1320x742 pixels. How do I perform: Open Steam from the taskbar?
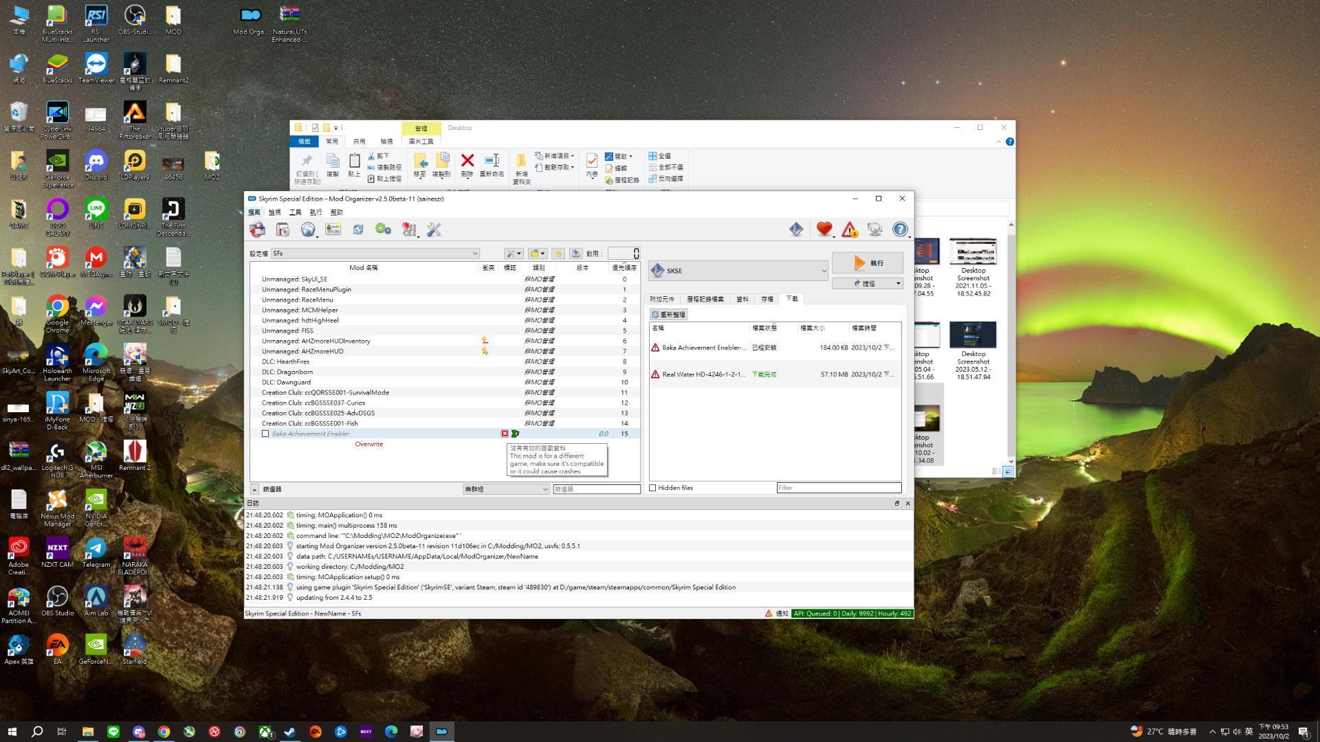(x=290, y=732)
